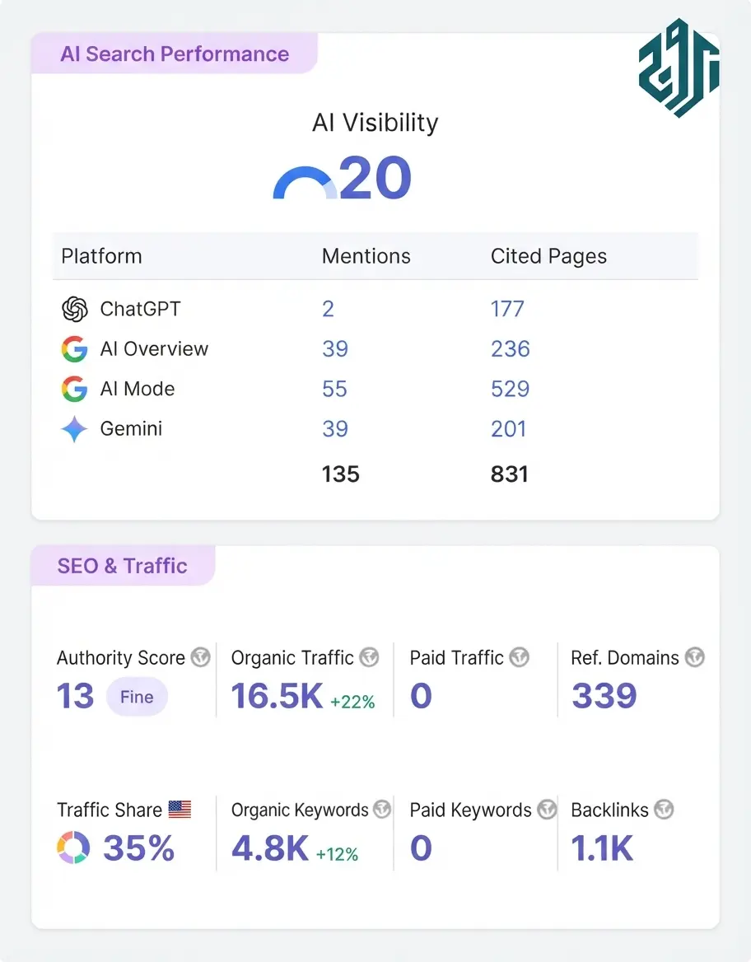Click AI Mode mentions value 55
Screen dimensions: 751x962
334,389
